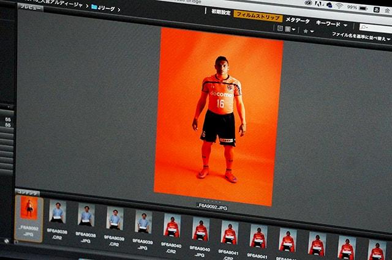This screenshot has height=260, width=392.
Task: Click 大宮アルディージャ in the path bar
Action: tap(61, 3)
